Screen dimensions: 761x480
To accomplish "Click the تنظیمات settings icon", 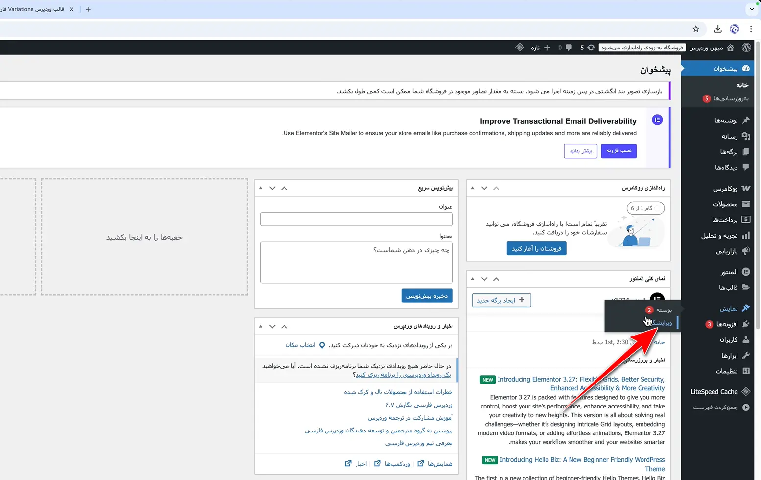I will 746,371.
